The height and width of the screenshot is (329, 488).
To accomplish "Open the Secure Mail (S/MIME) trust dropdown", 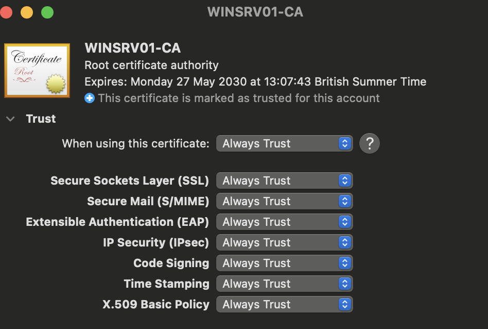I will tap(285, 201).
